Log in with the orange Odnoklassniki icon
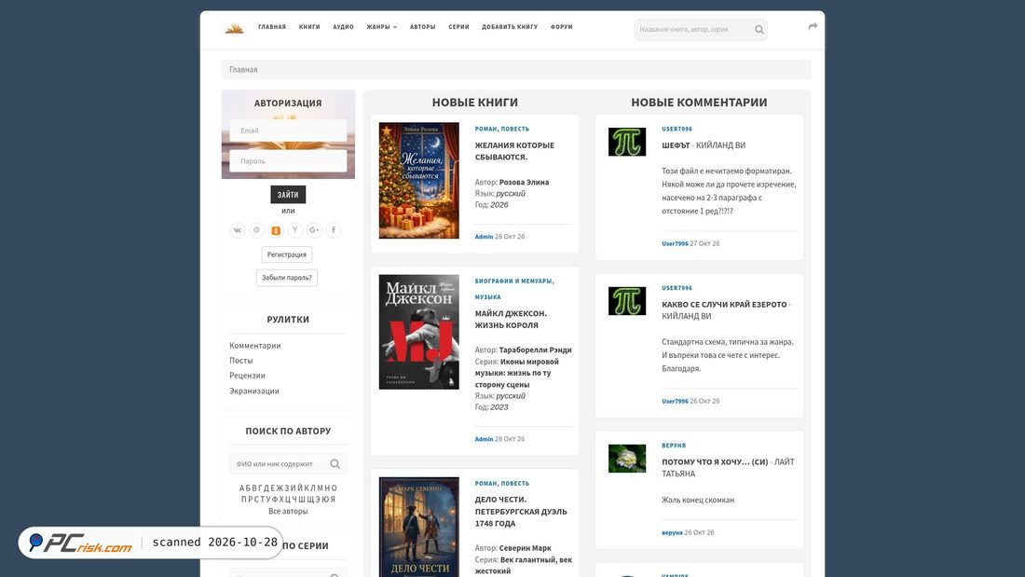The height and width of the screenshot is (577, 1025). (x=276, y=230)
